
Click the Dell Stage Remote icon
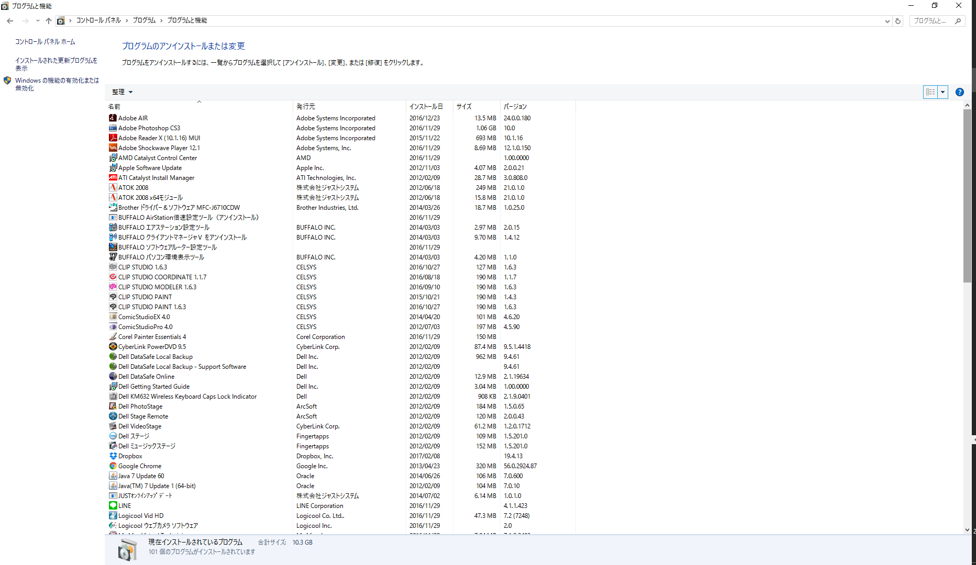pos(113,416)
